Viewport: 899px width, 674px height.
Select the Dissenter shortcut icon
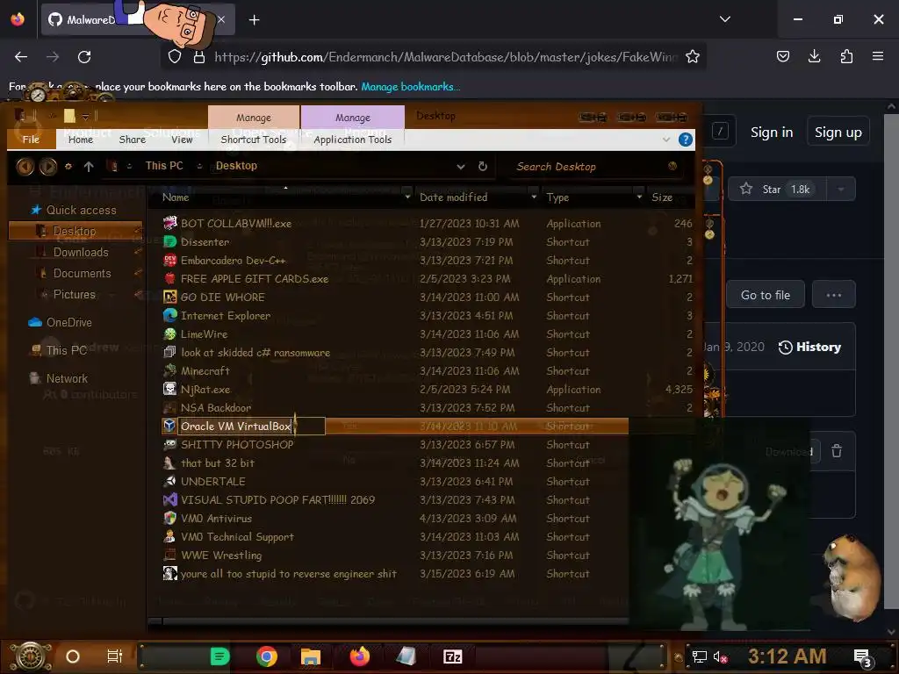(169, 241)
